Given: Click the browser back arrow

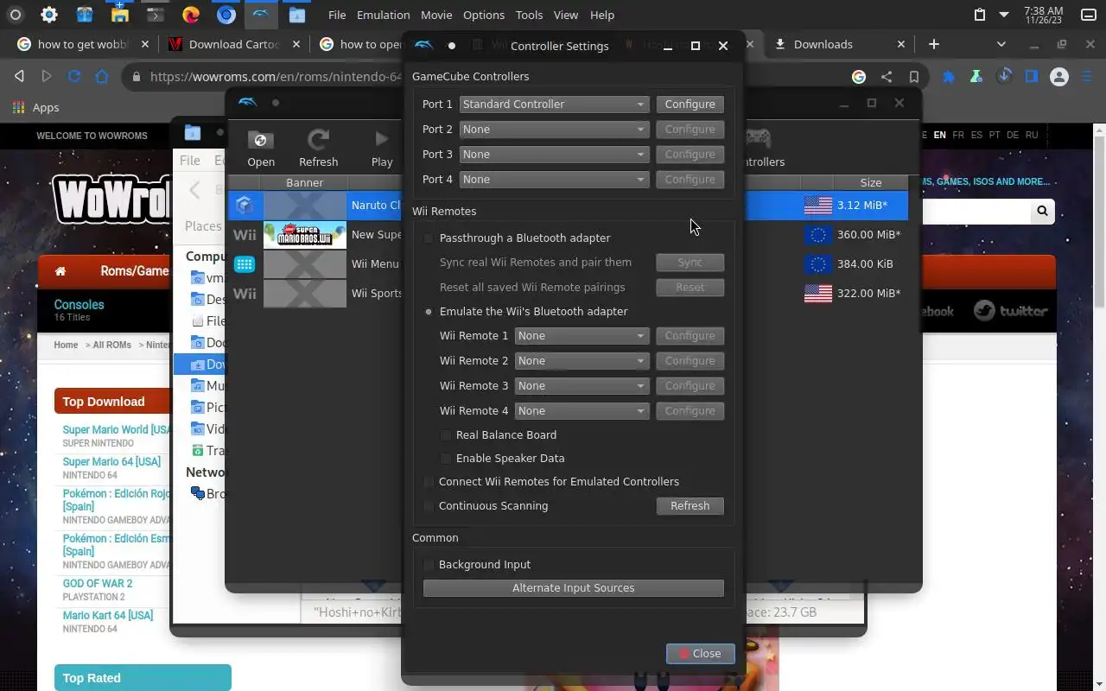Looking at the screenshot, I should coord(19,76).
